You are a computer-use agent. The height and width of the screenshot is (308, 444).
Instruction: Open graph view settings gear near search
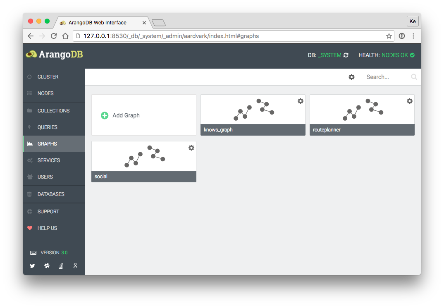pos(351,77)
